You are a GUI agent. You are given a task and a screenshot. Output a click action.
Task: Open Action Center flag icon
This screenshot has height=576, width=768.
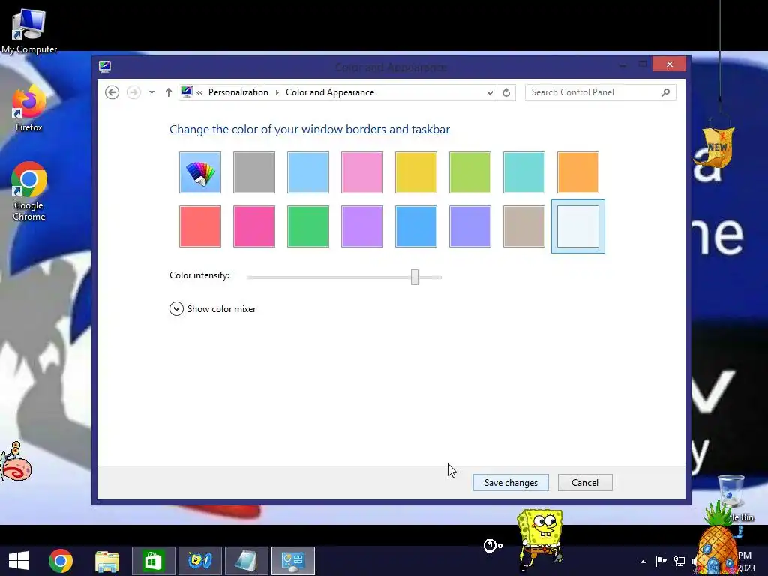[661, 561]
